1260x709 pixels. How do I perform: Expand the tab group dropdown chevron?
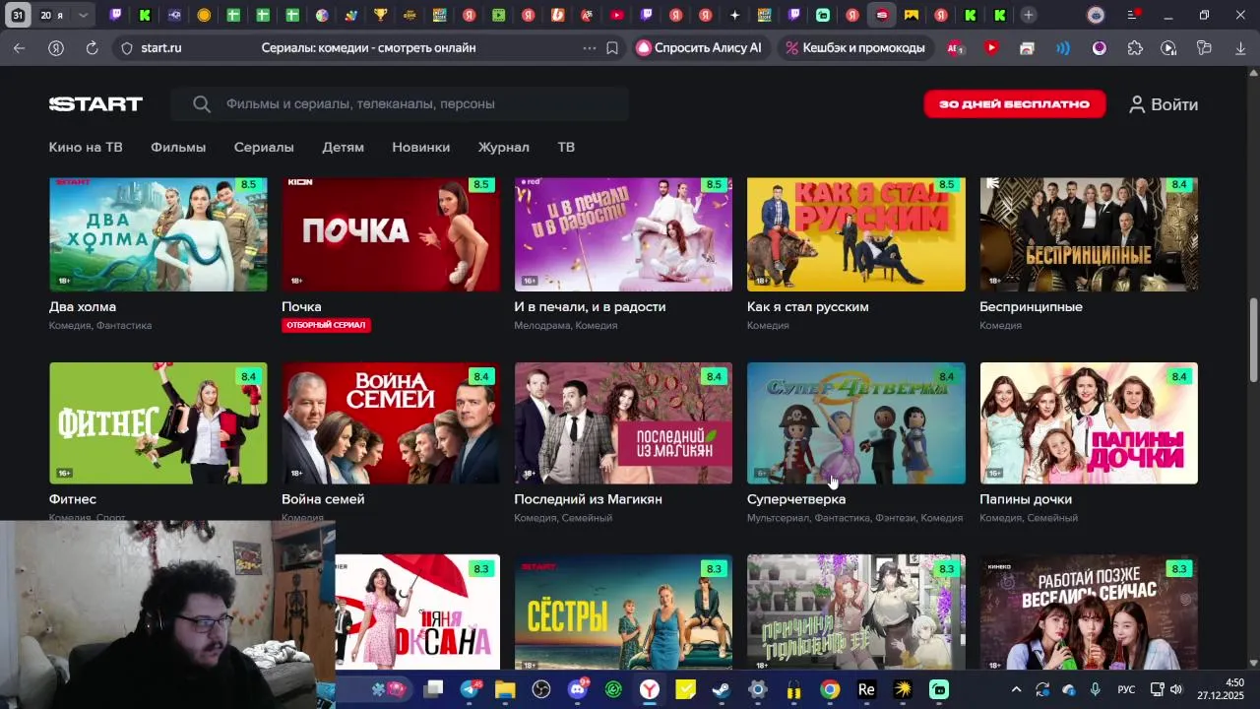83,15
